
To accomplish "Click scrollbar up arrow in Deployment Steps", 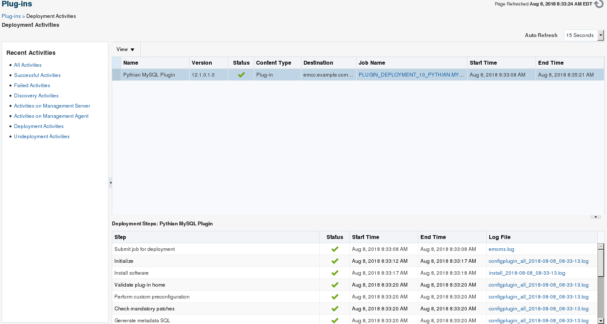I will pyautogui.click(x=601, y=246).
